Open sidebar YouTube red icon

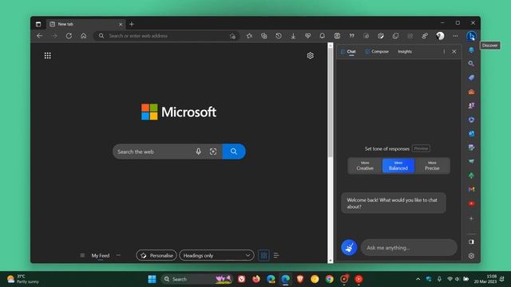coord(471,203)
